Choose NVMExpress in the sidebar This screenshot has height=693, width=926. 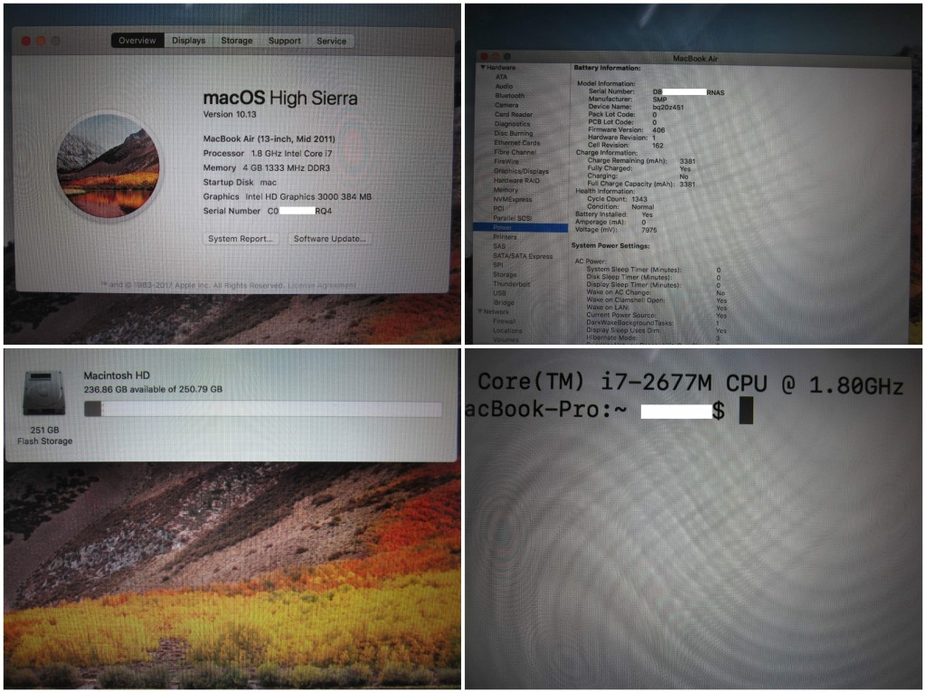(513, 200)
